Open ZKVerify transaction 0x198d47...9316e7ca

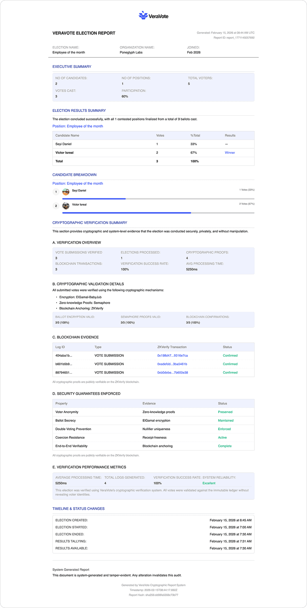[x=172, y=356]
